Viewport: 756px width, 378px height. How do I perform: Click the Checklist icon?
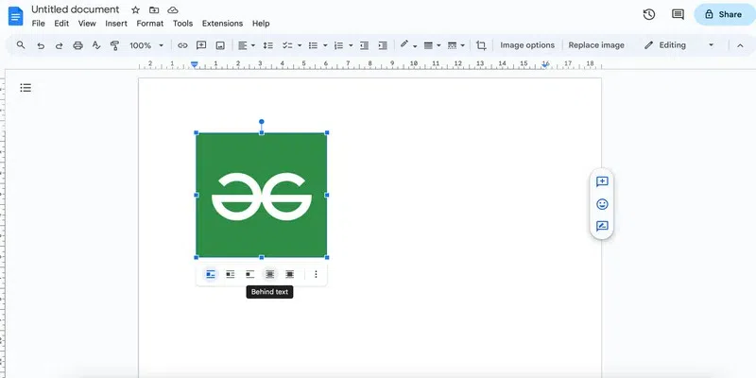point(287,45)
